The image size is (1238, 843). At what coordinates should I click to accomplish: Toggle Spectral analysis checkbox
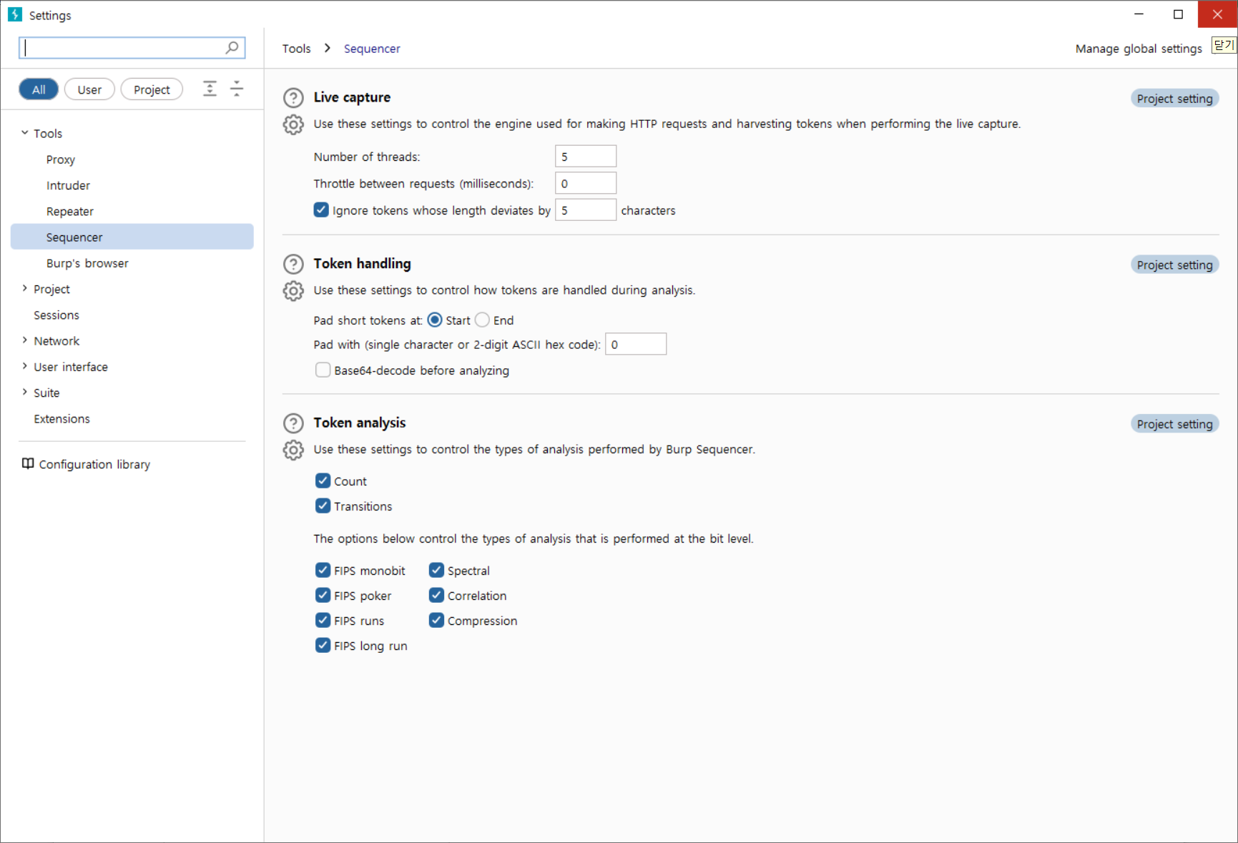(x=436, y=570)
